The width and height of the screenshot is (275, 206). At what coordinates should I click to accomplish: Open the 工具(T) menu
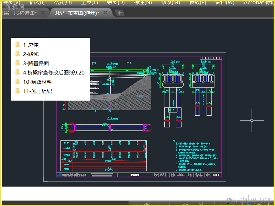[x=89, y=2]
